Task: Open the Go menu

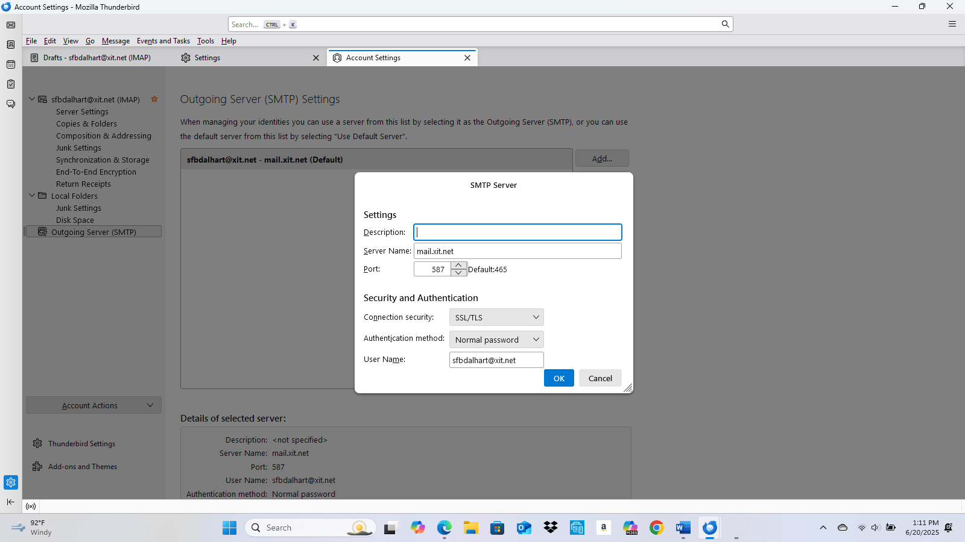Action: (x=90, y=41)
